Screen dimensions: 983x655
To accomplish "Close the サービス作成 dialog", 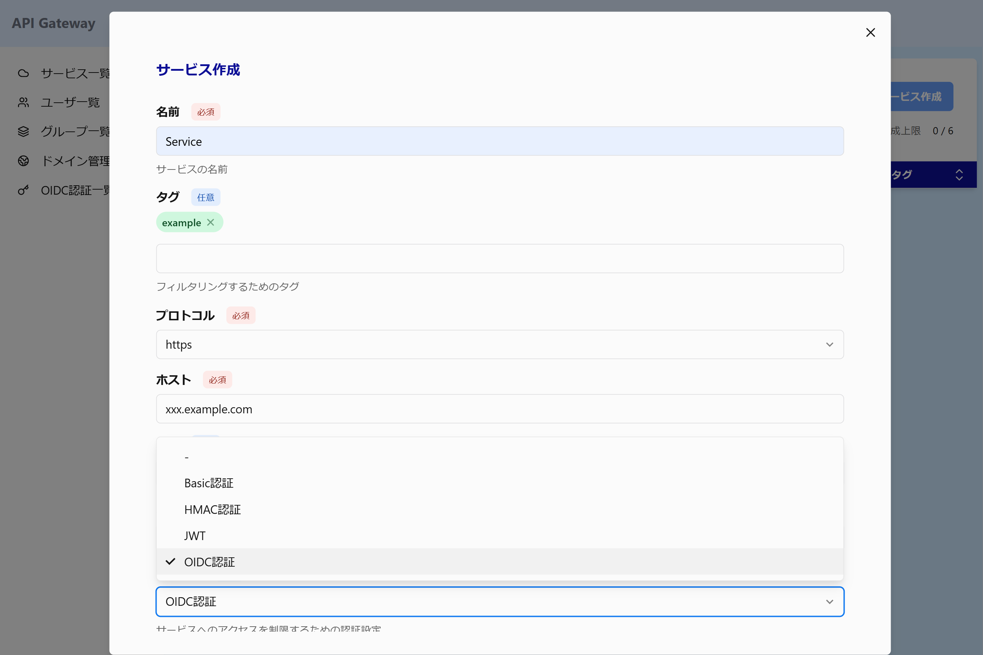I will (870, 33).
